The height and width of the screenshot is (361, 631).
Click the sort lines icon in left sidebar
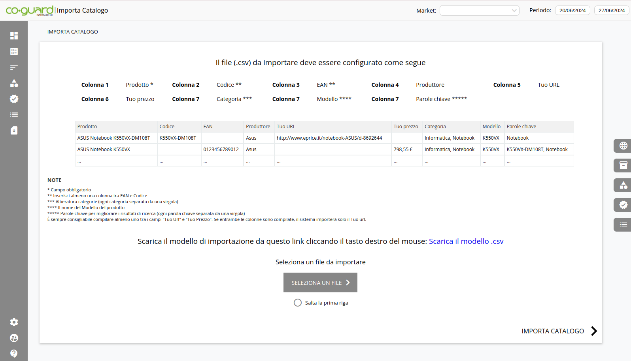point(14,67)
